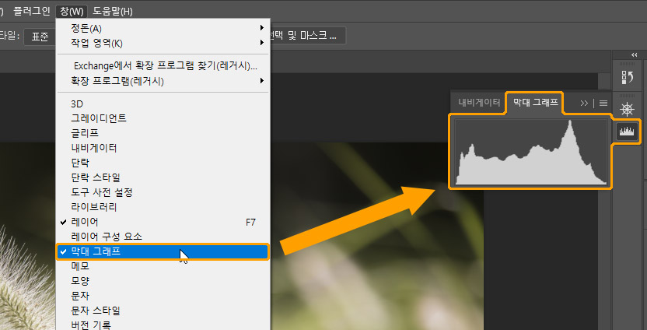Open histogram panel options menu icon
647x330 pixels.
pos(603,104)
